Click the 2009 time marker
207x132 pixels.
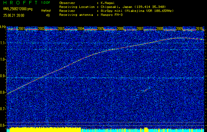click(x=179, y=29)
